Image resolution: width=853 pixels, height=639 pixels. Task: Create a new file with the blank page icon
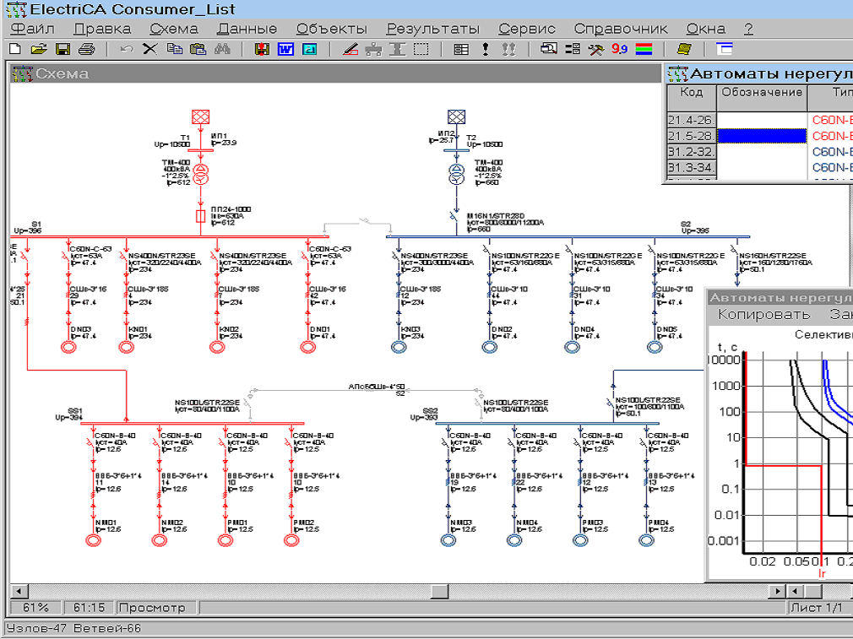[14, 49]
